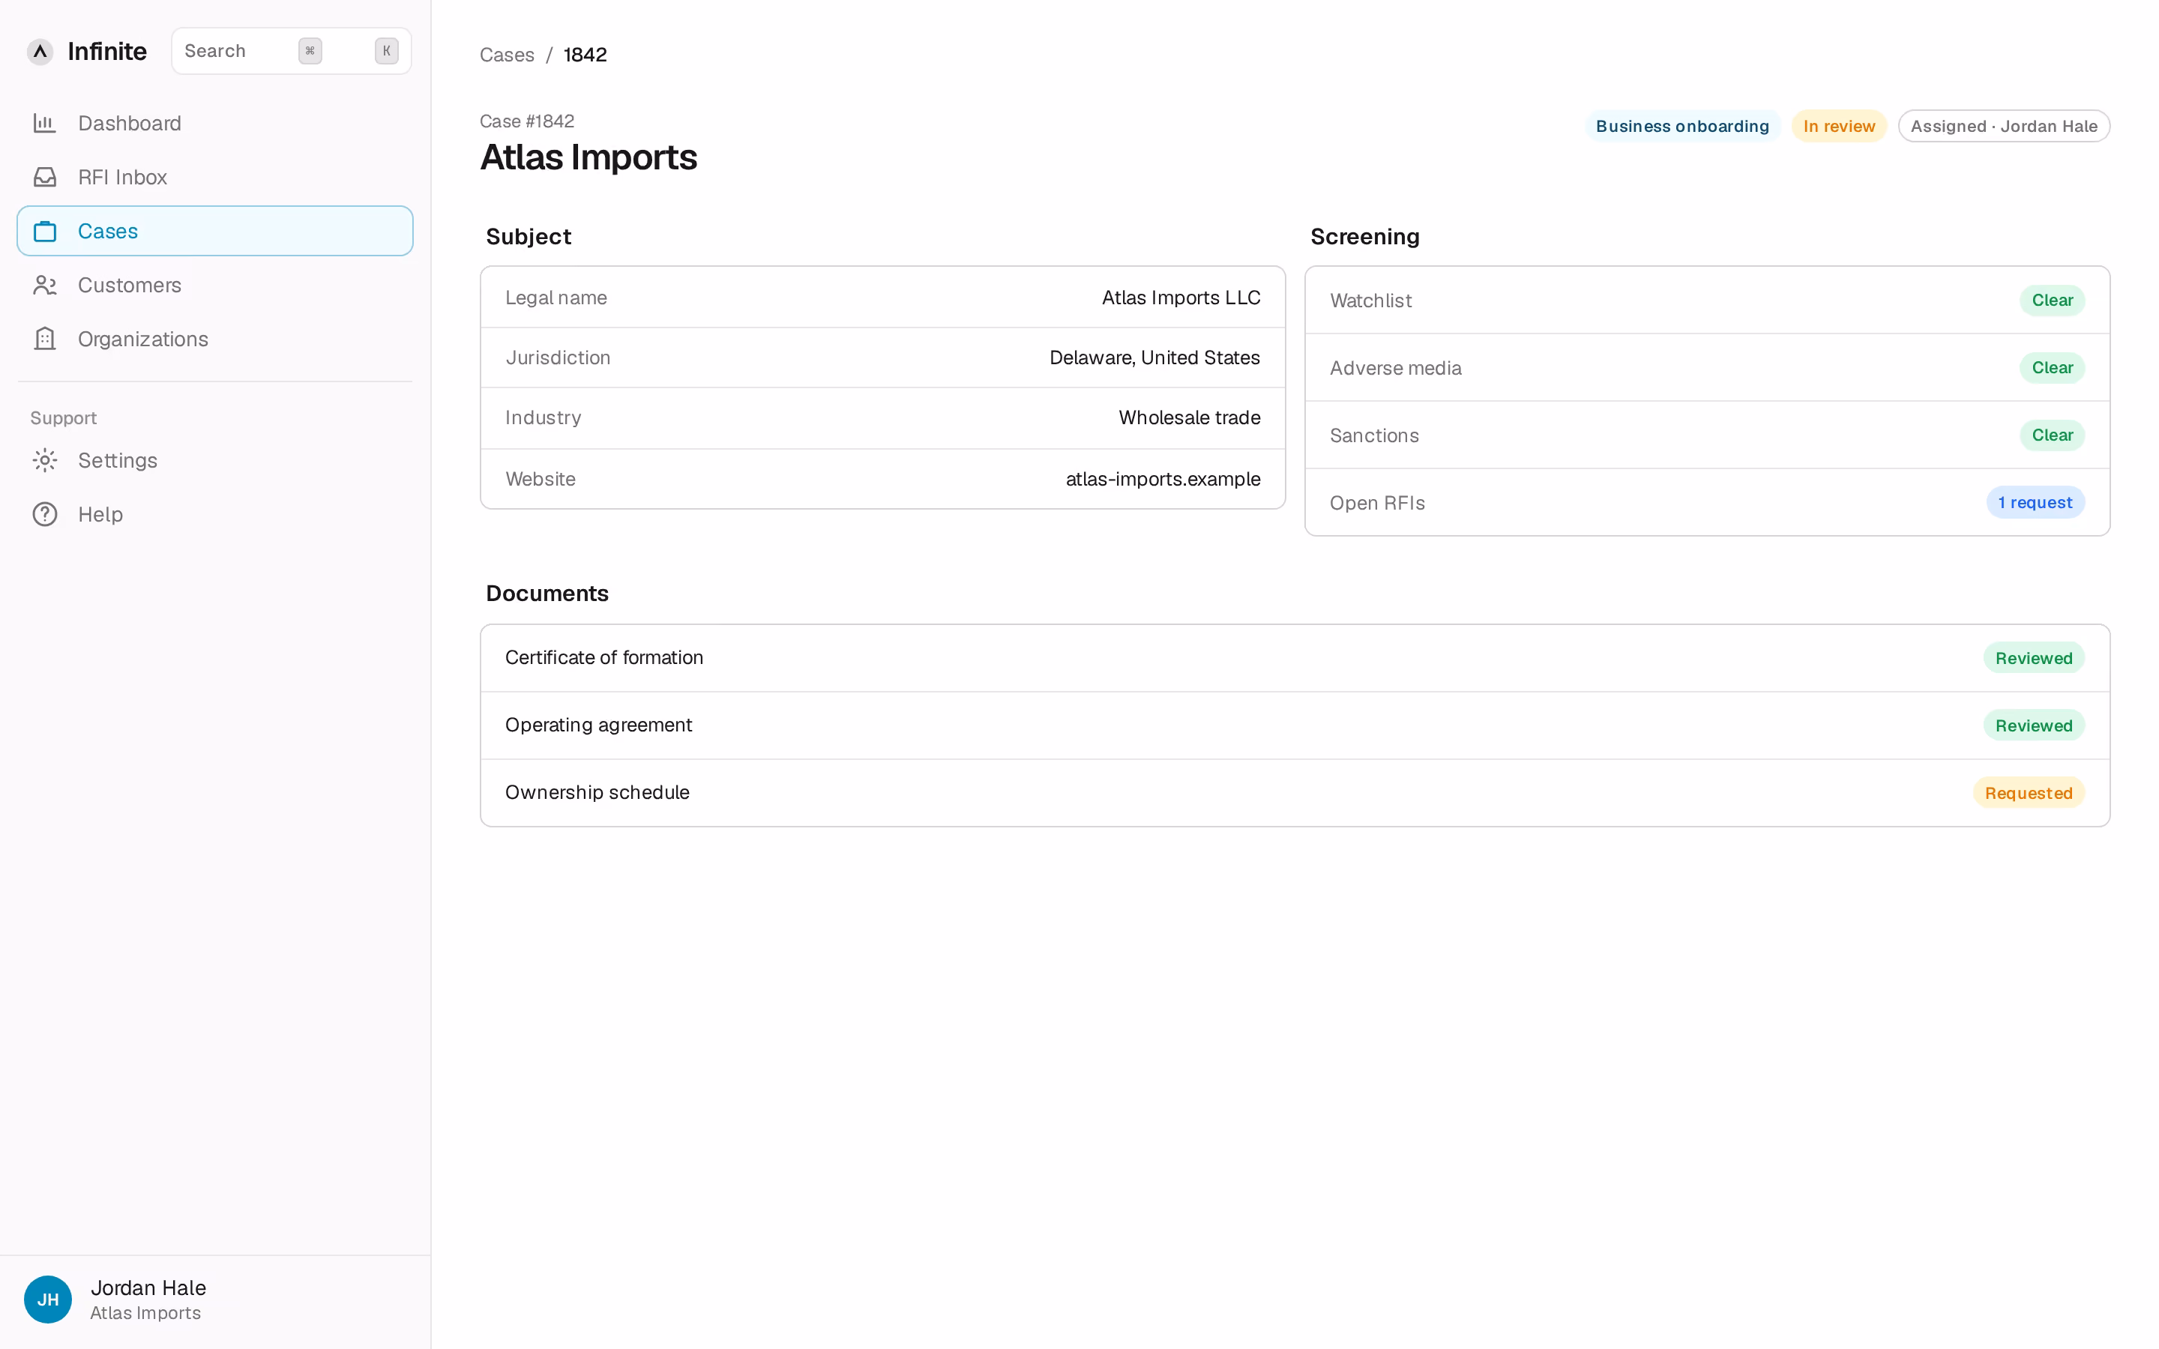Click the Dashboard chart icon
Viewport: 2159px width, 1349px height.
45,123
